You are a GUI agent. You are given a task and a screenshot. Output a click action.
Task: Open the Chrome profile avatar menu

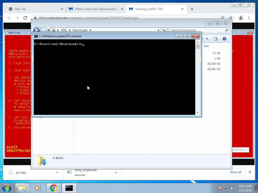click(241, 18)
